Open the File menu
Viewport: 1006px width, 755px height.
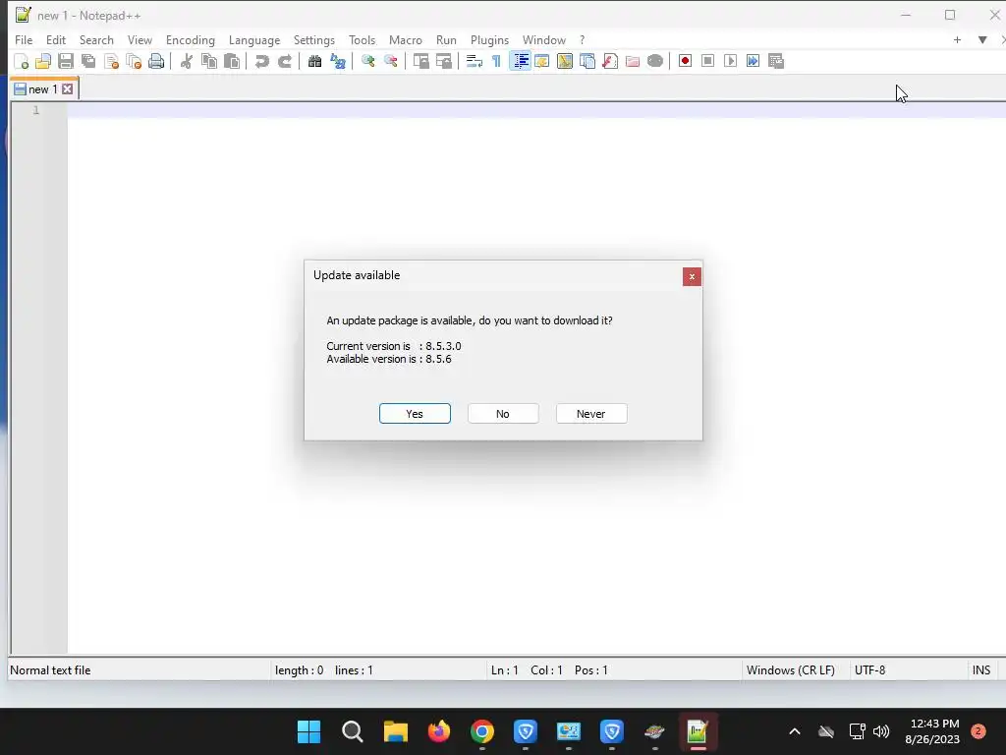[24, 39]
